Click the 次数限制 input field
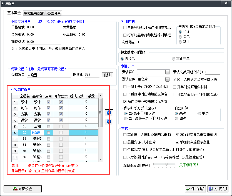This screenshot has height=196, width=232. tap(154, 42)
